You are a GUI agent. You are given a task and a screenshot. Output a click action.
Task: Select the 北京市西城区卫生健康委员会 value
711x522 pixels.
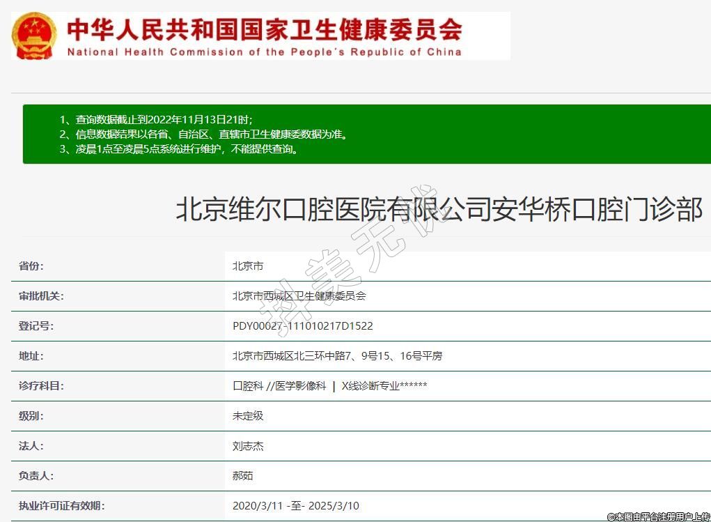pos(299,296)
